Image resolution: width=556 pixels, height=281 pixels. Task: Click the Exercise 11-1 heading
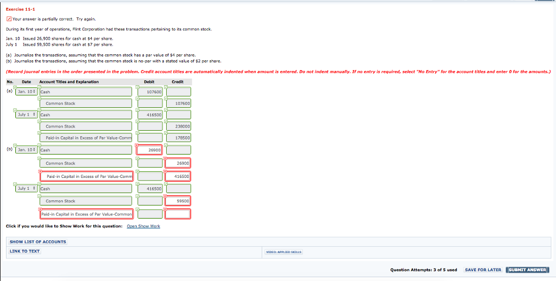(x=20, y=9)
